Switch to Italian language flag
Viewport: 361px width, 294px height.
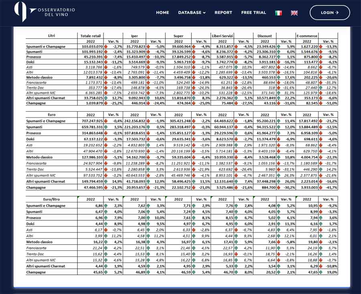(278, 13)
